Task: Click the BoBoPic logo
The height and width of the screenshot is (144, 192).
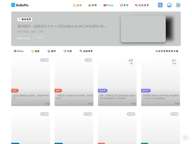Action: click(20, 5)
